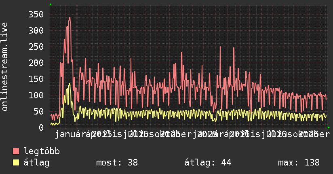This screenshot has height=174, width=333.
Task: Click the legtöbb legend label
Action: (x=42, y=151)
